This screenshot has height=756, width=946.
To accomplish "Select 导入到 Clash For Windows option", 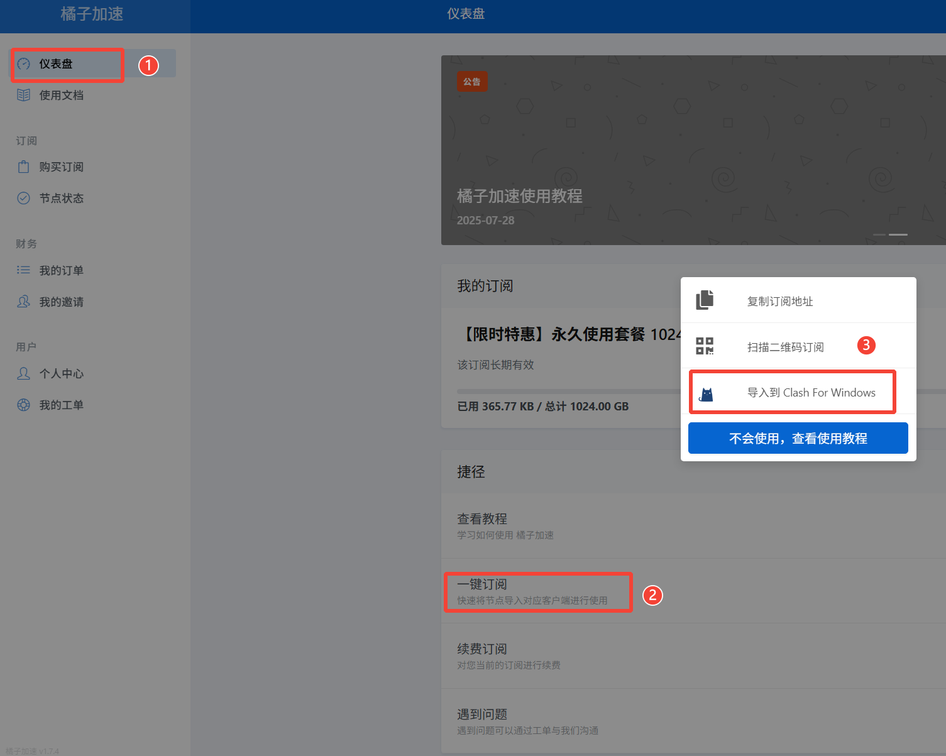I will (811, 393).
